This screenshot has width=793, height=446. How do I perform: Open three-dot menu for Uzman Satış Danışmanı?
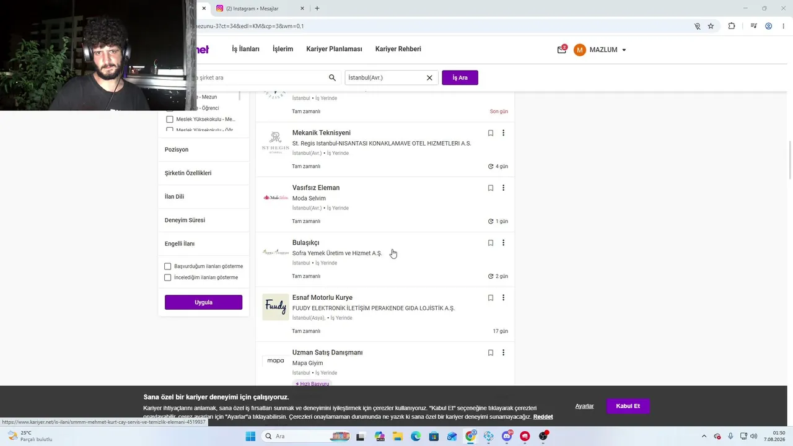pos(503,352)
